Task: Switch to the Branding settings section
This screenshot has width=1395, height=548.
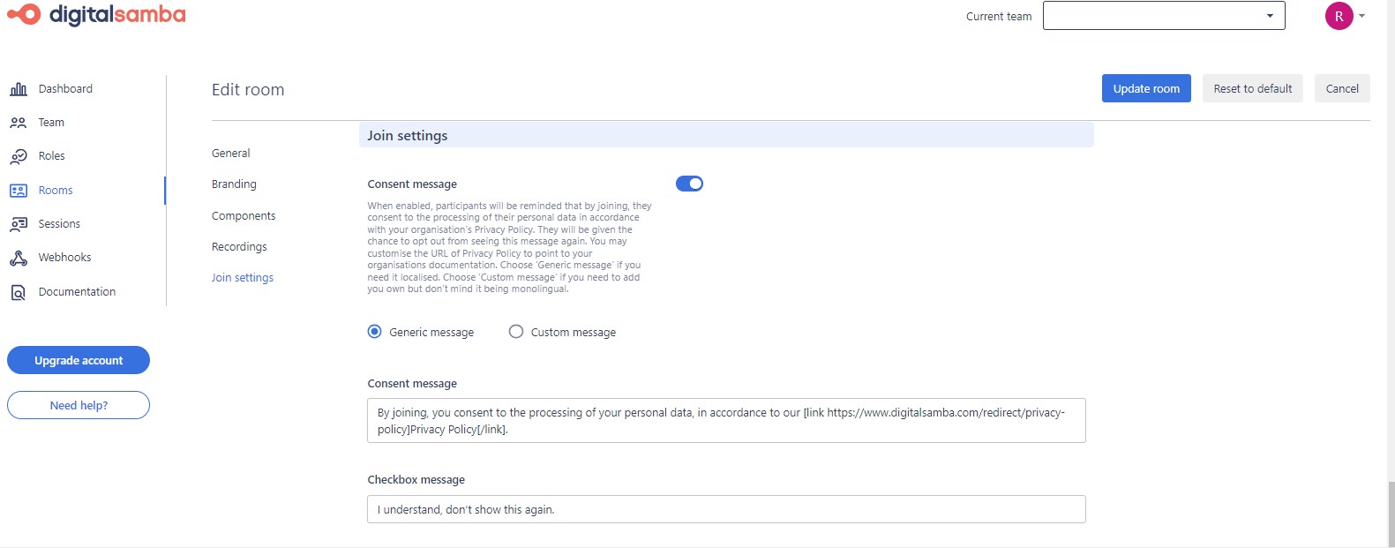Action: pyautogui.click(x=234, y=184)
